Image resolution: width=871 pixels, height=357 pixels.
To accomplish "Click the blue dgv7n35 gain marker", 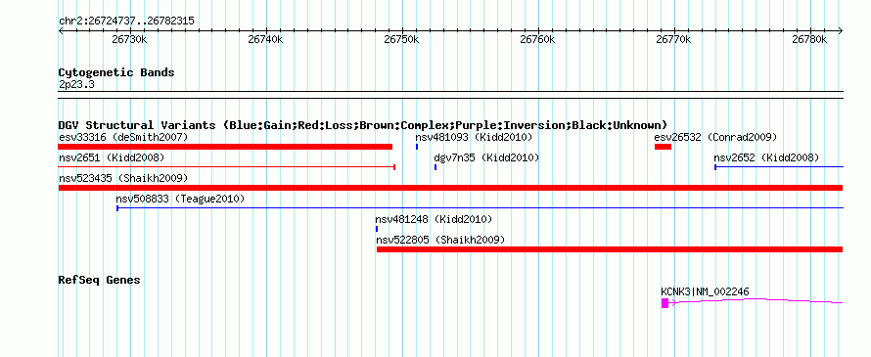I will (435, 167).
